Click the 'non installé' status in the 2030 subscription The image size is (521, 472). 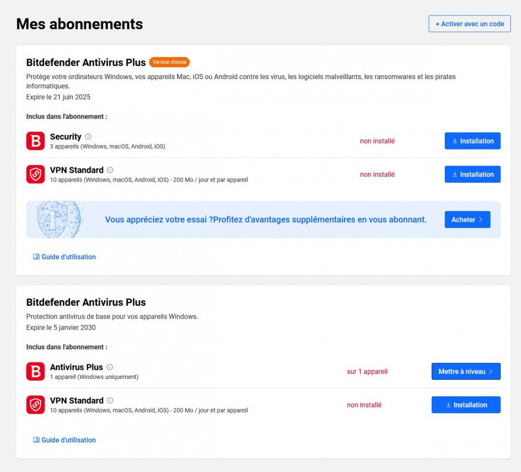[364, 405]
